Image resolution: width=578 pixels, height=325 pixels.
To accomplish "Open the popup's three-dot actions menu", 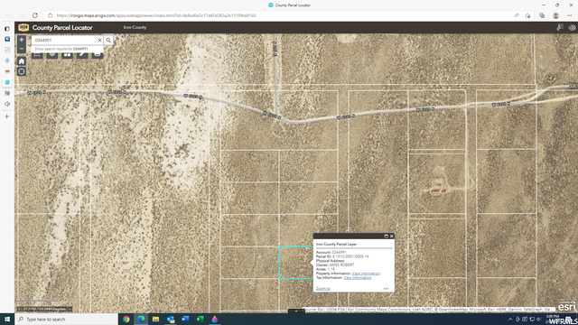I will point(386,289).
